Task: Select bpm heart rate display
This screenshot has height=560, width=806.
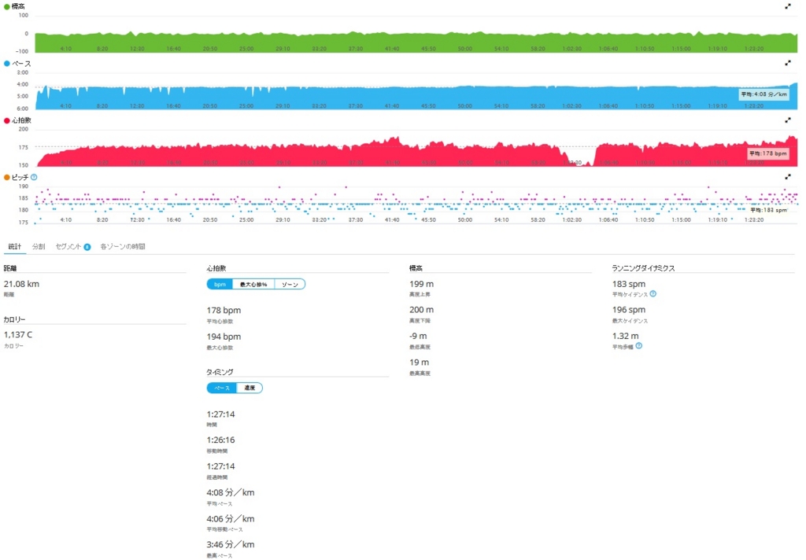Action: coord(220,284)
